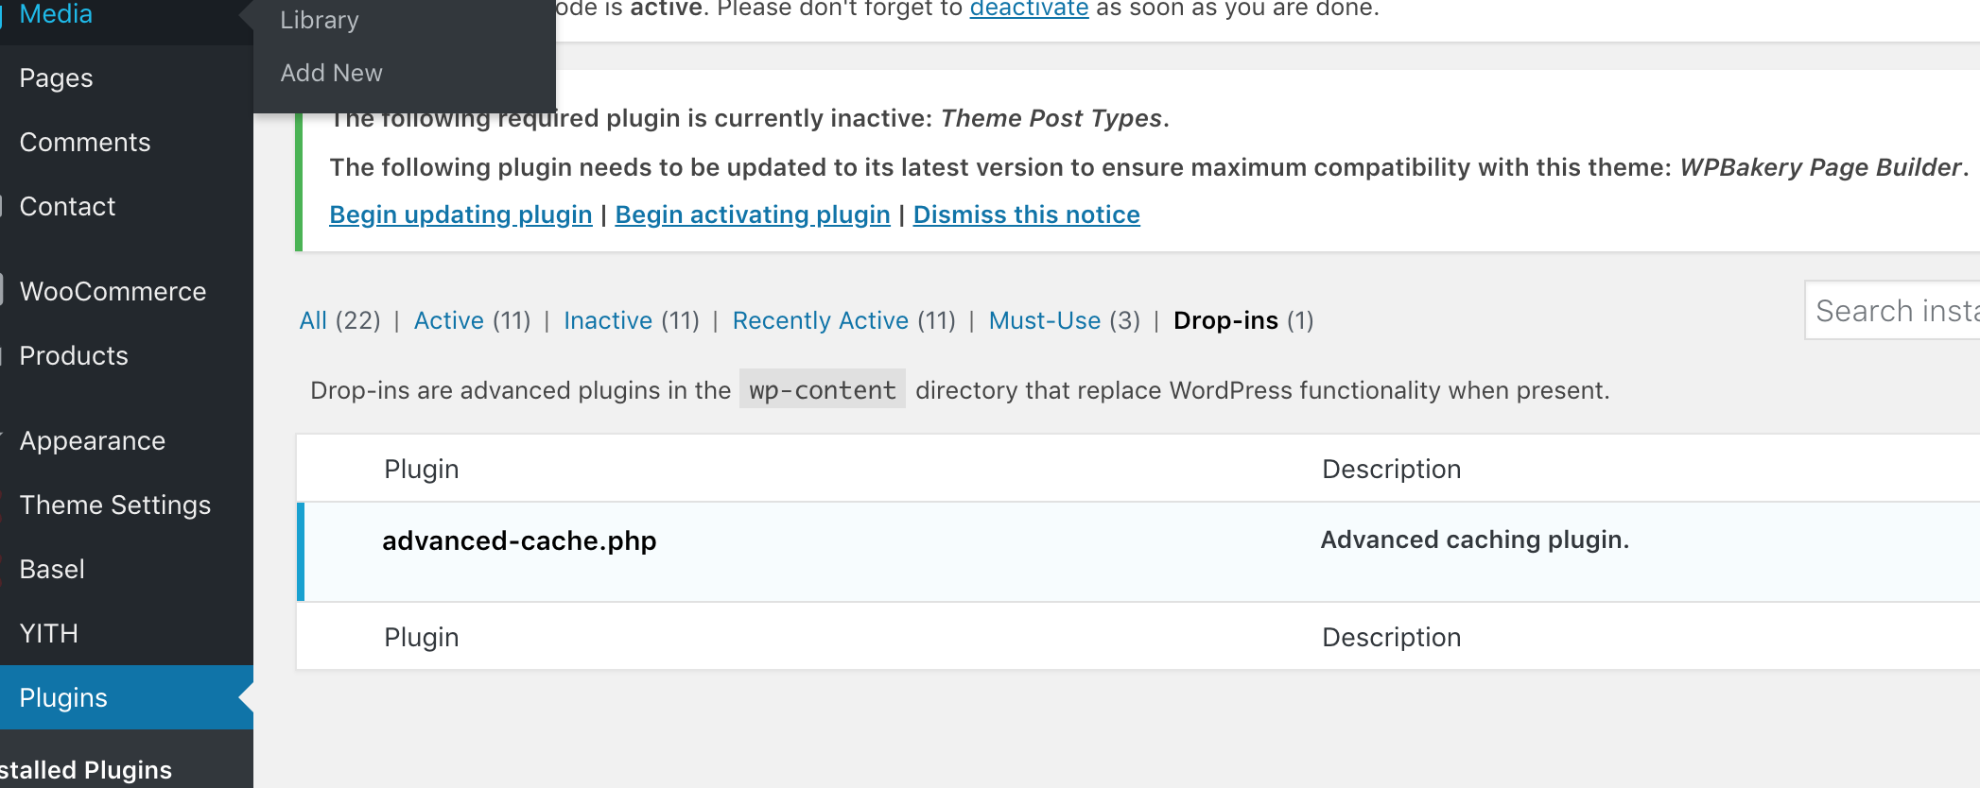Click the deactivate link in notice
Screen dimensions: 1980x788
click(x=1029, y=9)
